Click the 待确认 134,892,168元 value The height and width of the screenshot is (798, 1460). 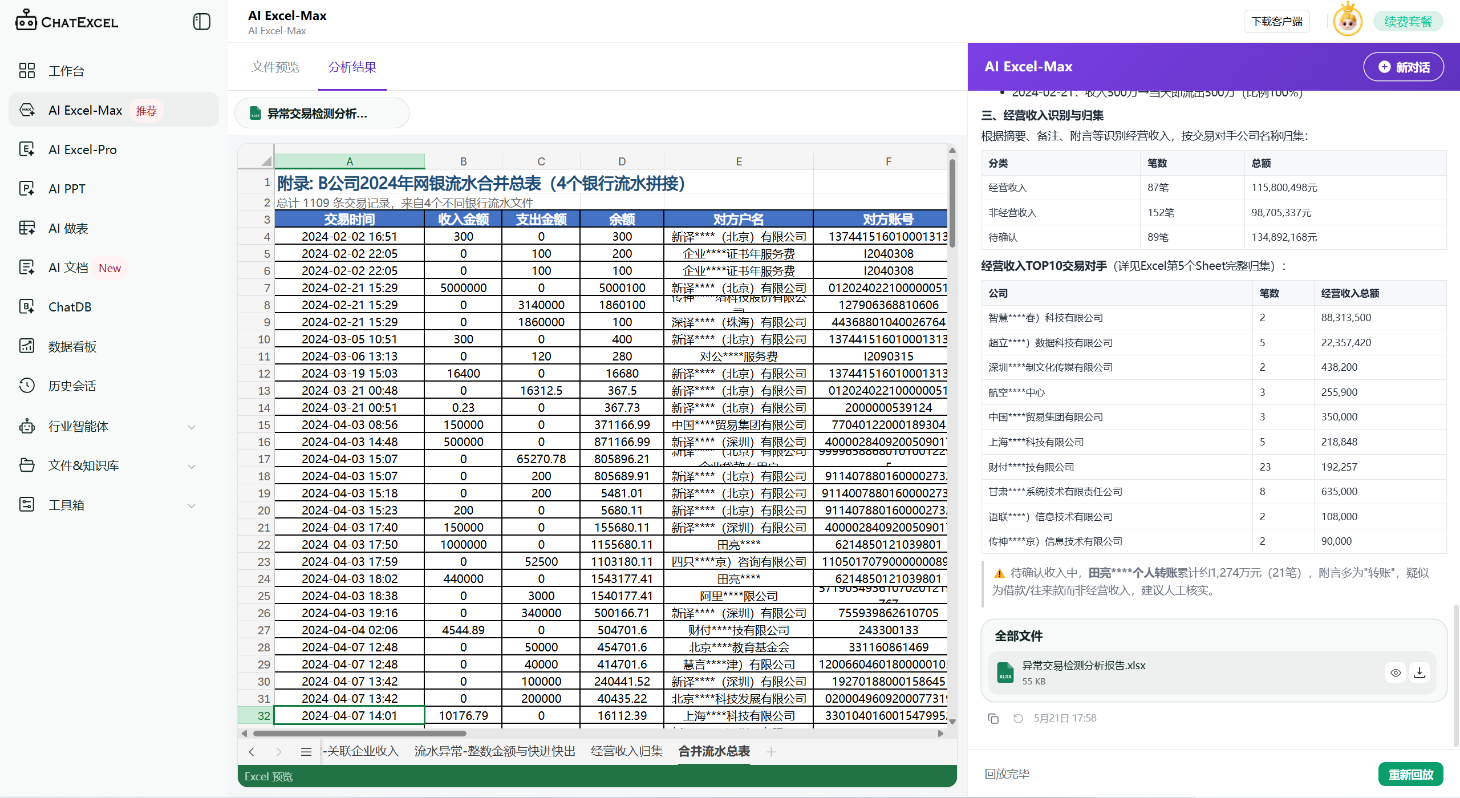1284,237
